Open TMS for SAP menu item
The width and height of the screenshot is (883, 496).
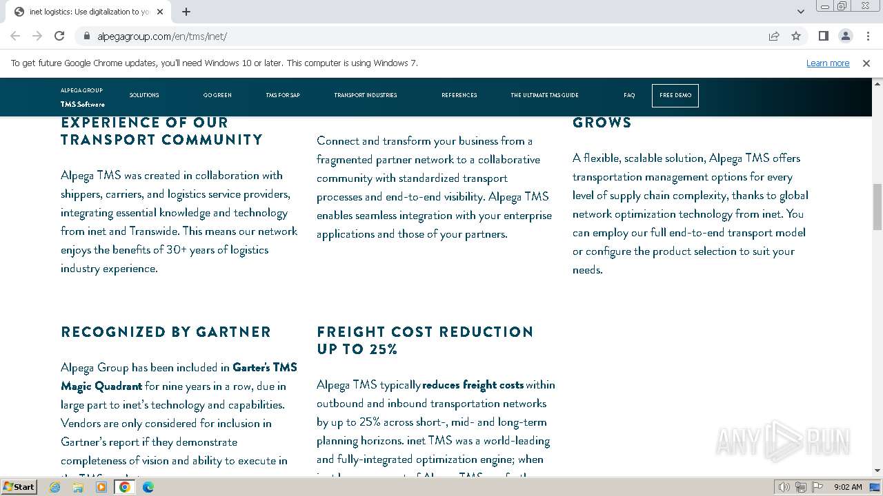[283, 95]
